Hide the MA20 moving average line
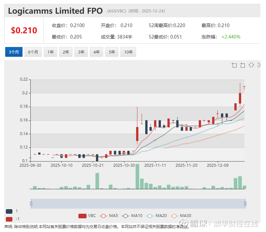 click(156, 216)
